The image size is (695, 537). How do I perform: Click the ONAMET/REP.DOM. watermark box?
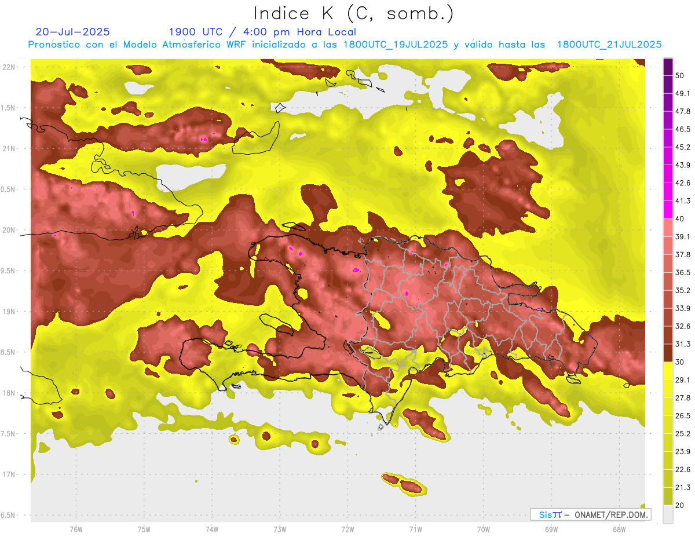590,514
